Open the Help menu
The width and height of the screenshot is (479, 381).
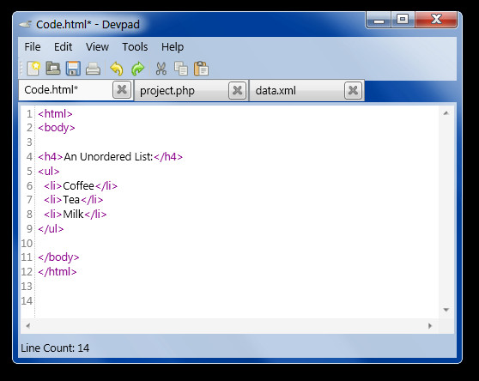(x=173, y=46)
